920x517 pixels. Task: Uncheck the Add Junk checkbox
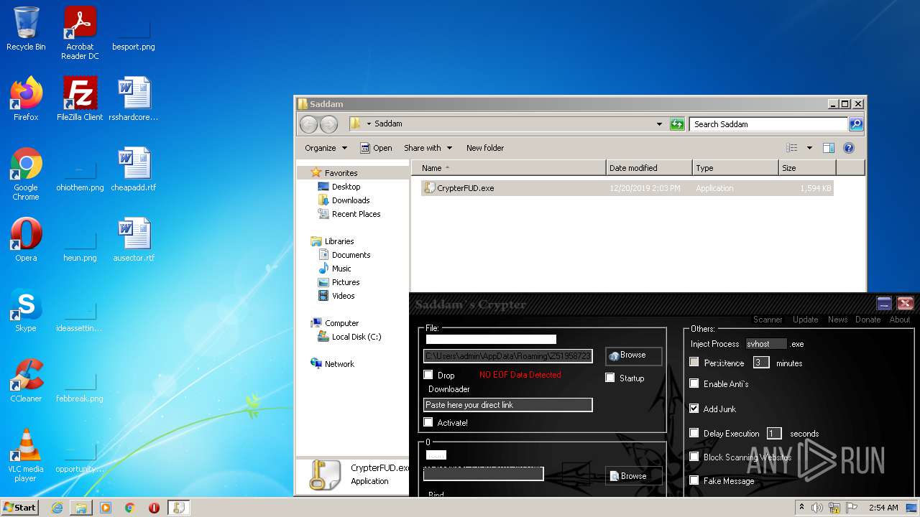click(x=694, y=408)
